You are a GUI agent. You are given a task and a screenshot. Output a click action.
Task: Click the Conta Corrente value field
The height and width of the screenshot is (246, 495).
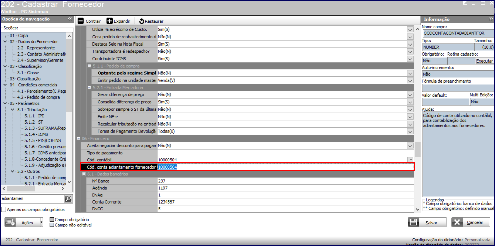pos(286,202)
